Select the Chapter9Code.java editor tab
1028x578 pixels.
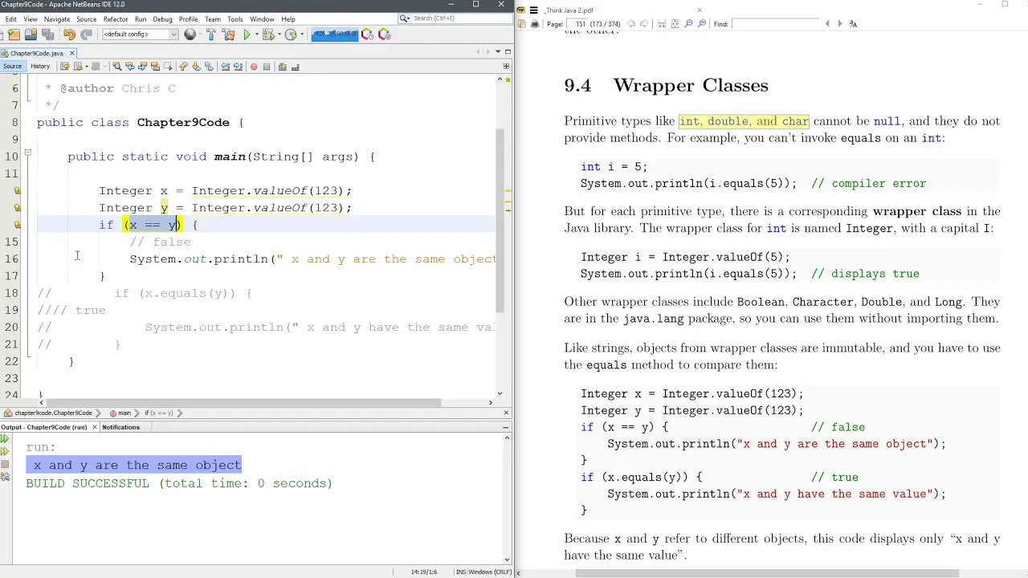tap(36, 53)
